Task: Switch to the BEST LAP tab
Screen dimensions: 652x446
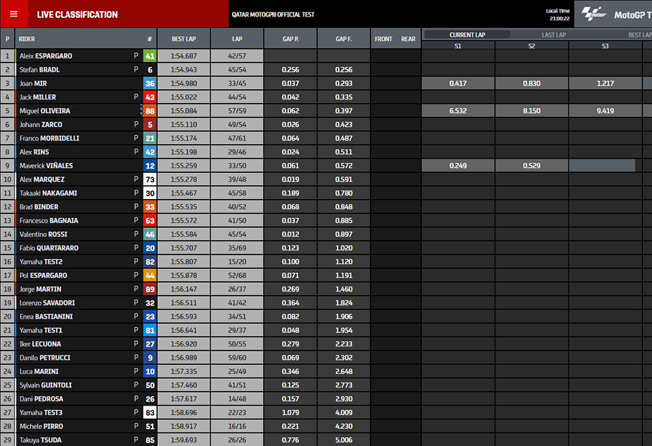Action: tap(640, 35)
